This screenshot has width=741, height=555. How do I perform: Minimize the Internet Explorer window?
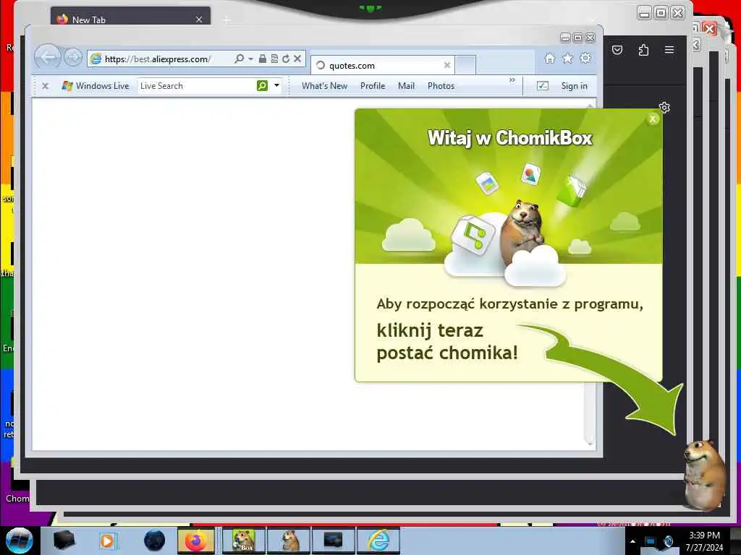point(565,38)
